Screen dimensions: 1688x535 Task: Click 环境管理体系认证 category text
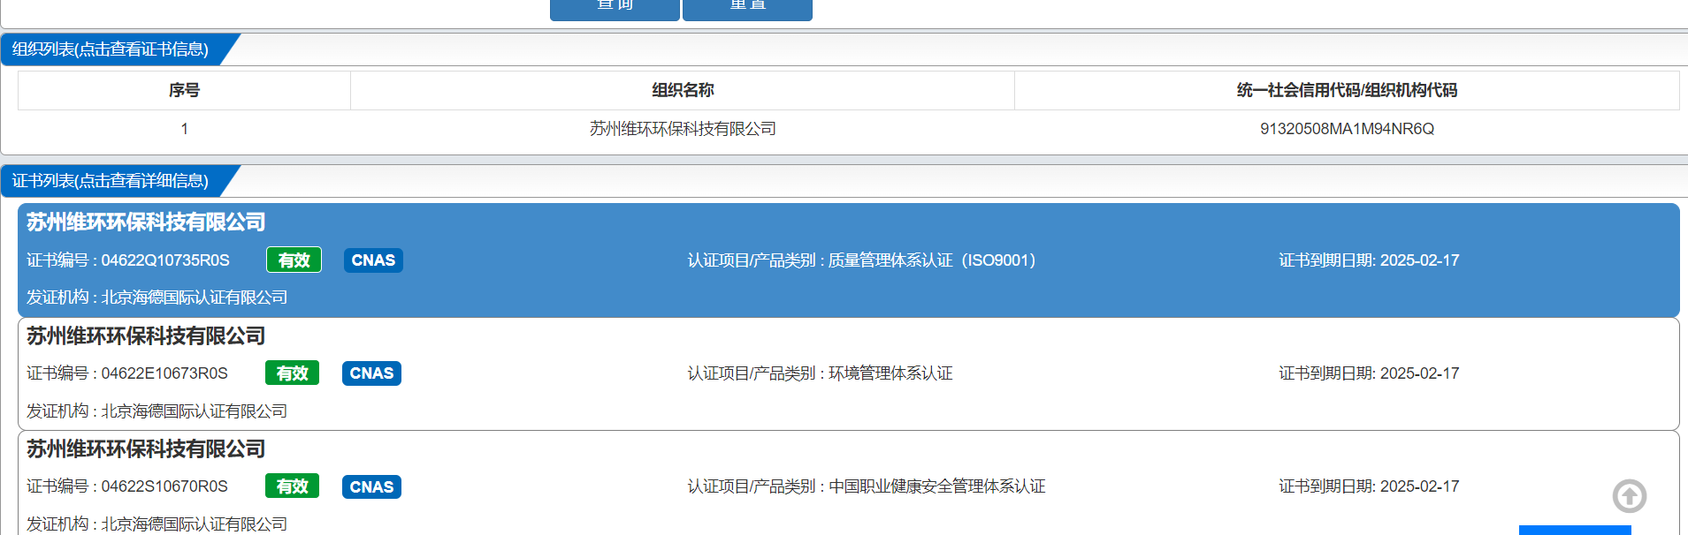(x=890, y=373)
